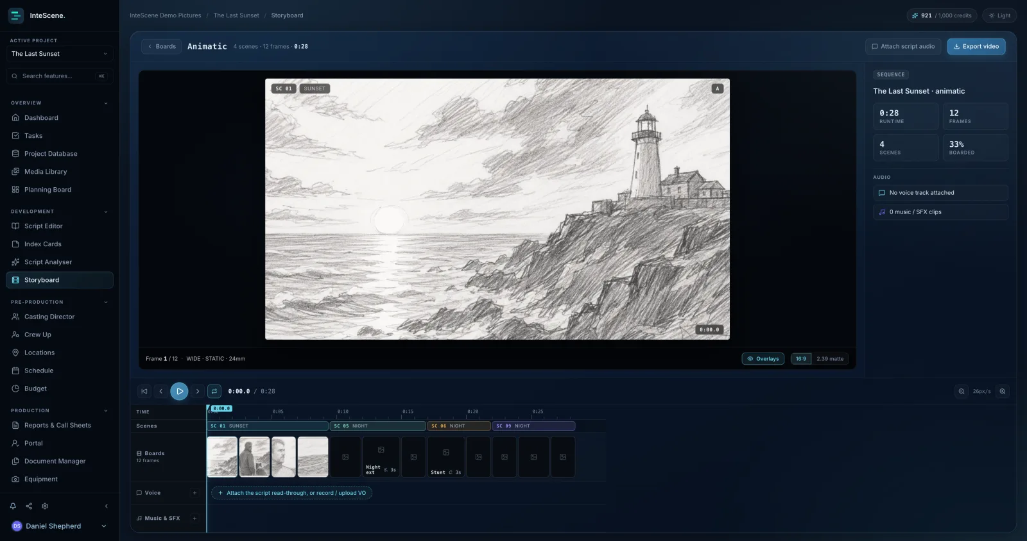
Task: Select Storyboard in the sidebar
Action: coord(60,280)
